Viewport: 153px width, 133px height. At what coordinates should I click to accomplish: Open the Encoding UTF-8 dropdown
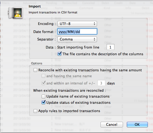pos(77,24)
